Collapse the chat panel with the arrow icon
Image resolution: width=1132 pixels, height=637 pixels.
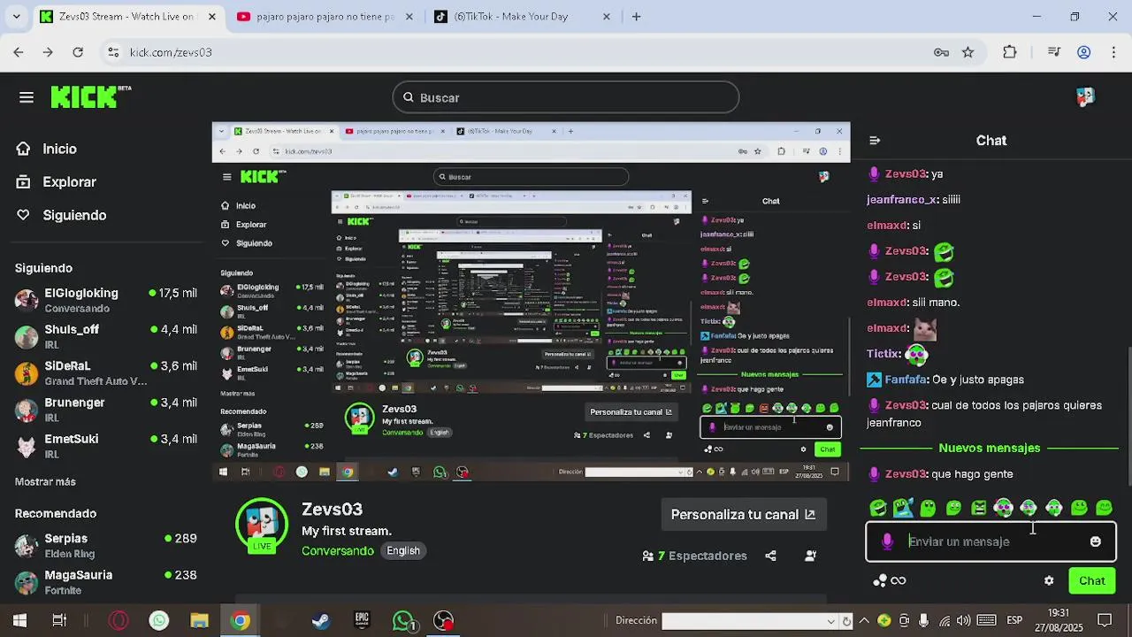point(875,141)
